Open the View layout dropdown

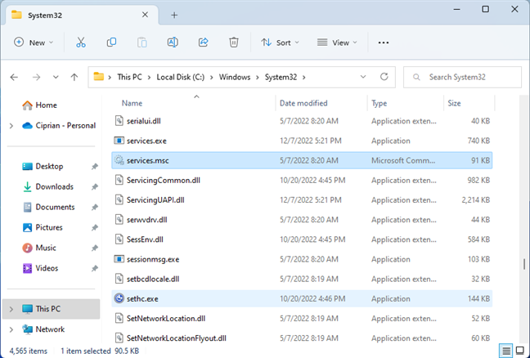pos(337,43)
